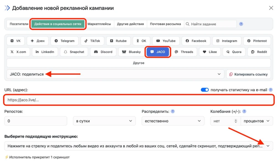Select the VK social network button

[x=16, y=41]
